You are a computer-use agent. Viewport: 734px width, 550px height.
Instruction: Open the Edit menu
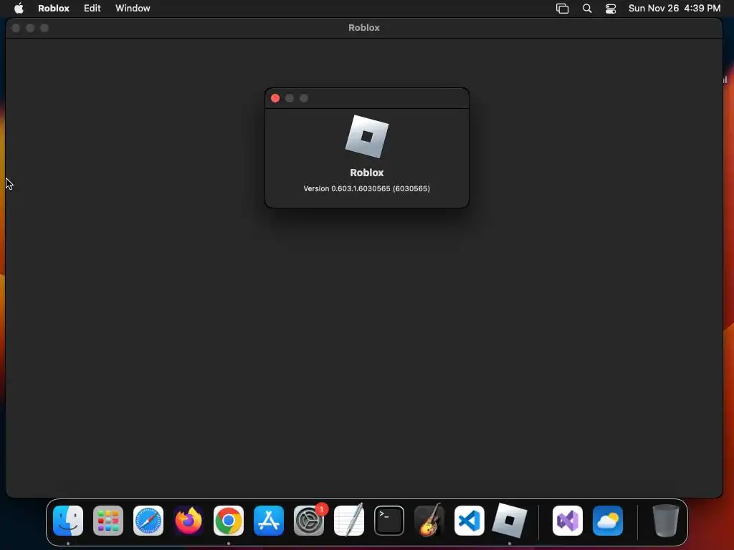point(92,8)
